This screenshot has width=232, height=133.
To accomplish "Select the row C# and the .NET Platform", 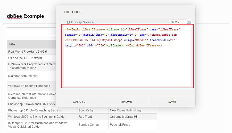I will 31,58.
